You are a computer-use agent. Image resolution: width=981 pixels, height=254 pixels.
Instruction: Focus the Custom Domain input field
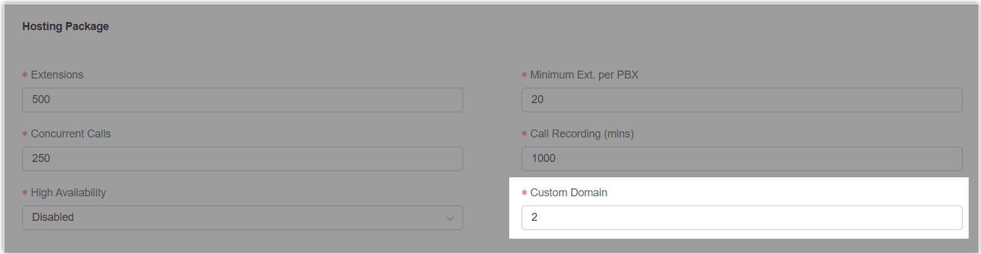coord(742,217)
